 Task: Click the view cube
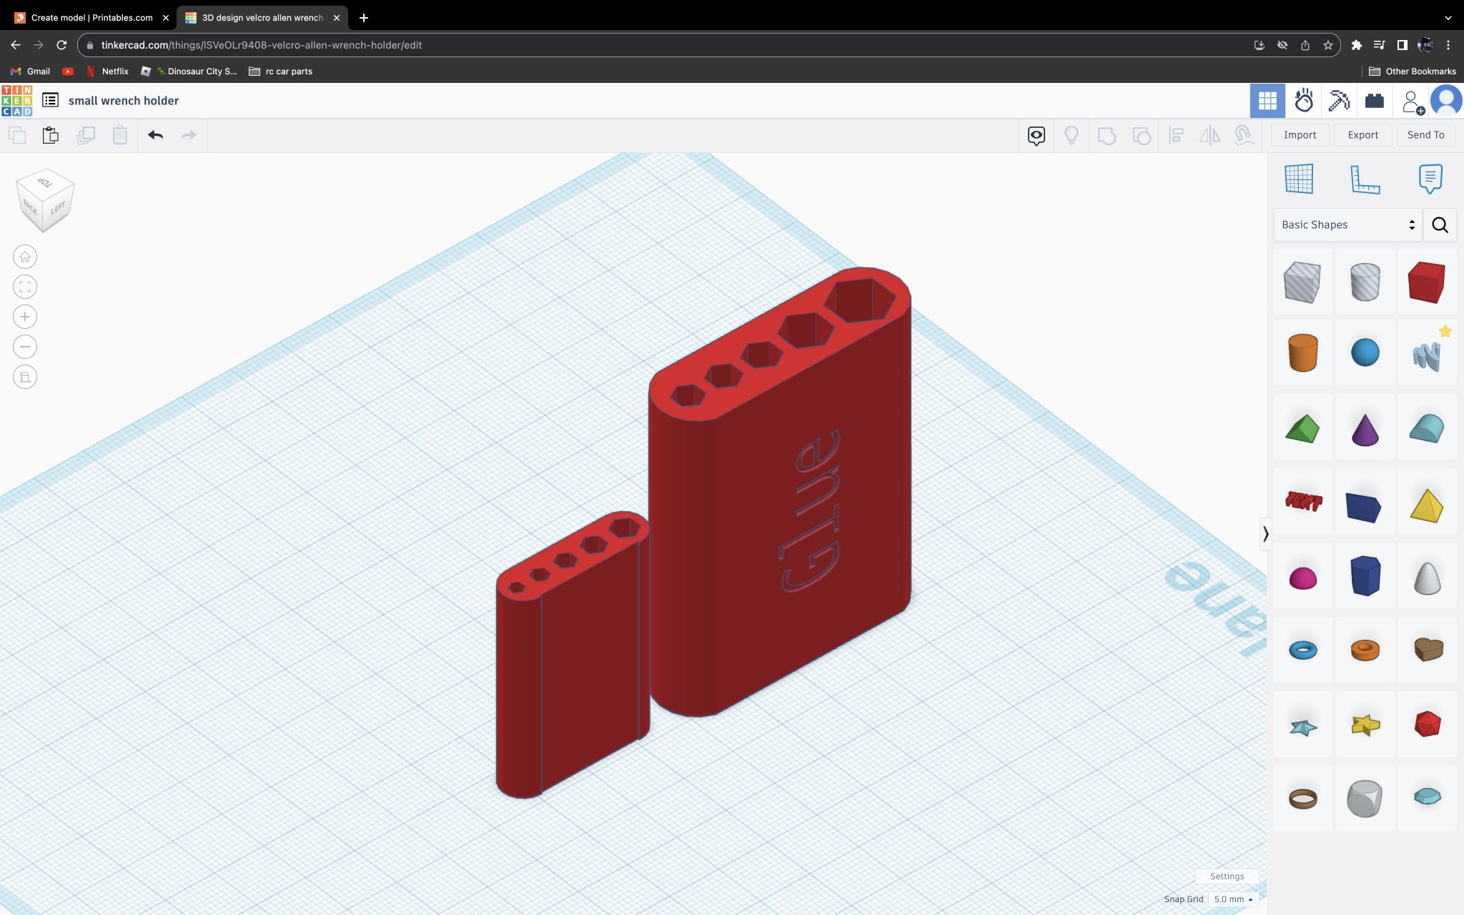tap(45, 202)
